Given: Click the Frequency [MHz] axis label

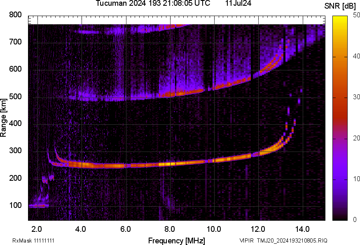Looking at the screenshot, I should [x=176, y=240].
